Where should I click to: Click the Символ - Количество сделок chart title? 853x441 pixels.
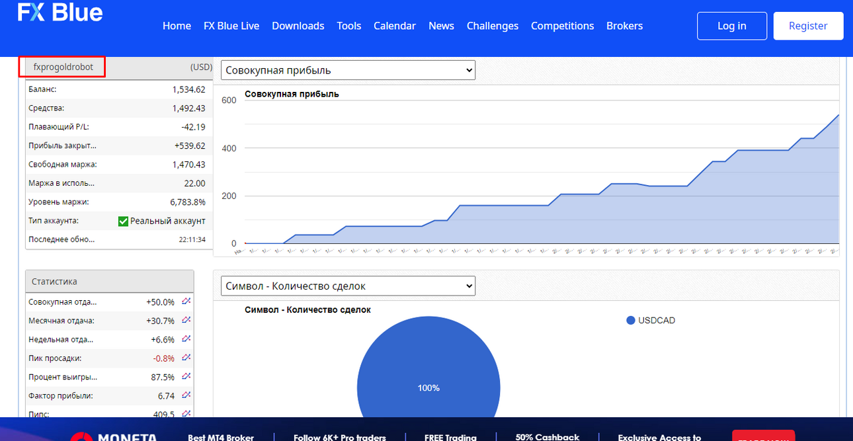pyautogui.click(x=307, y=309)
